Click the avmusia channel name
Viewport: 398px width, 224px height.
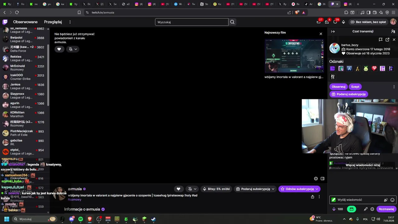75,189
